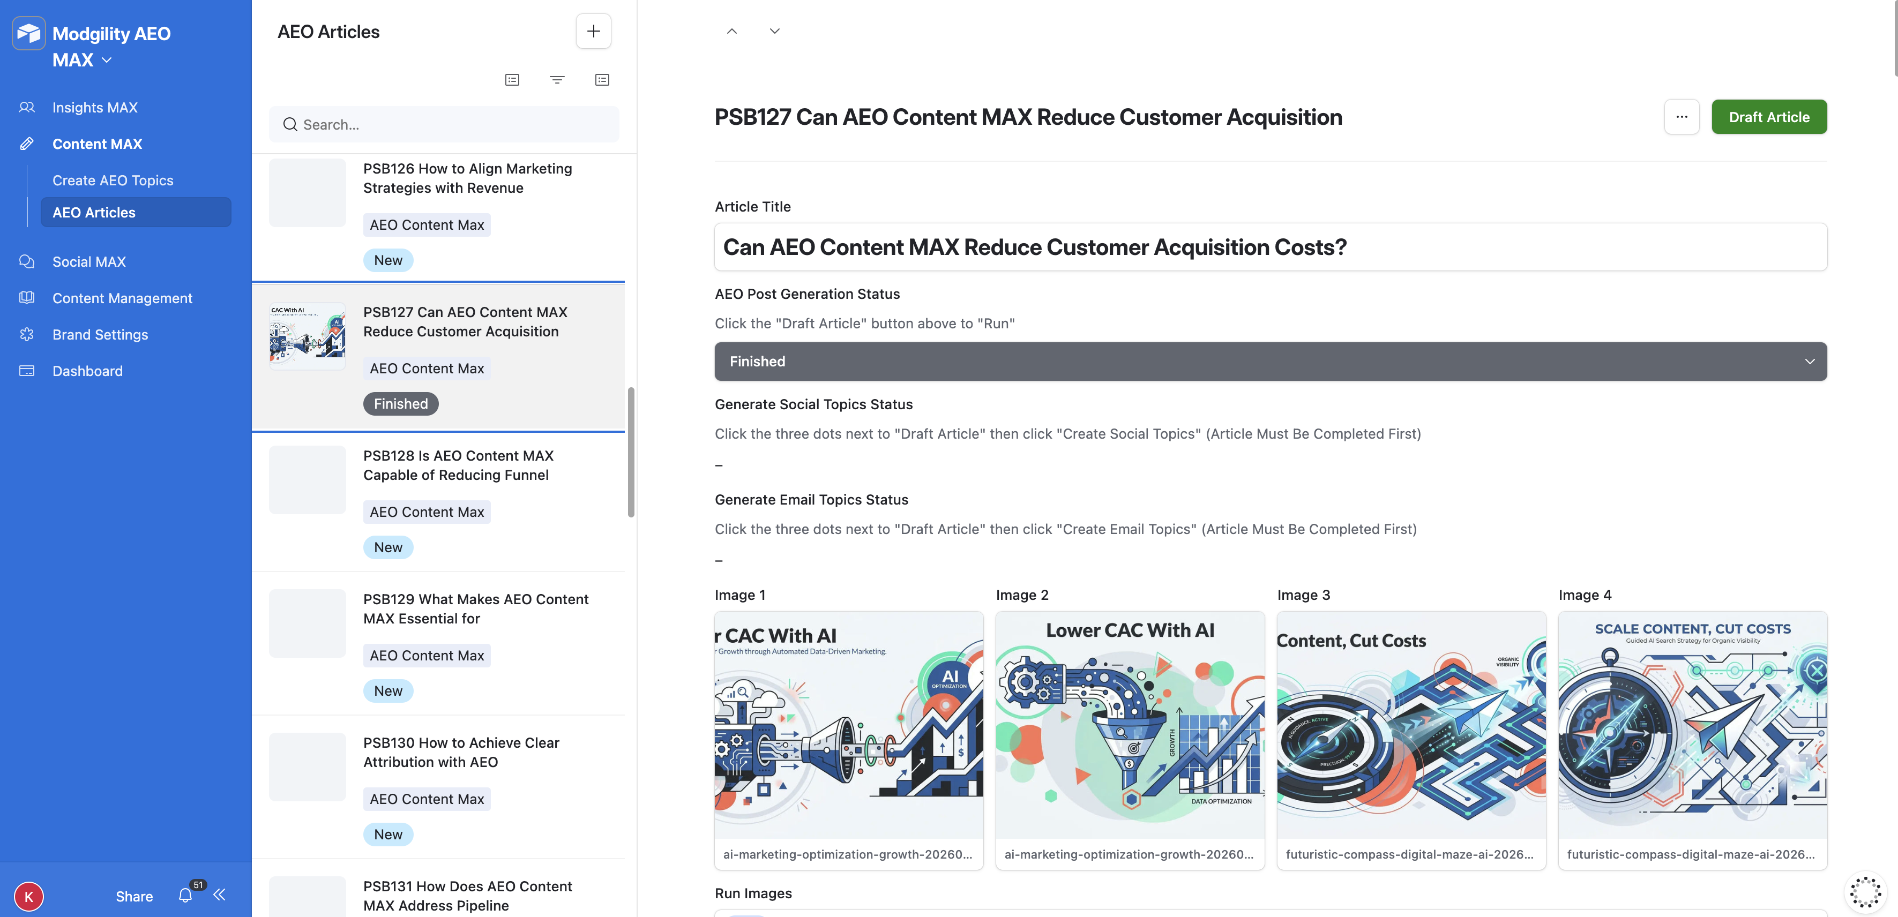
Task: Click New badge under PSB130
Action: pyautogui.click(x=388, y=835)
